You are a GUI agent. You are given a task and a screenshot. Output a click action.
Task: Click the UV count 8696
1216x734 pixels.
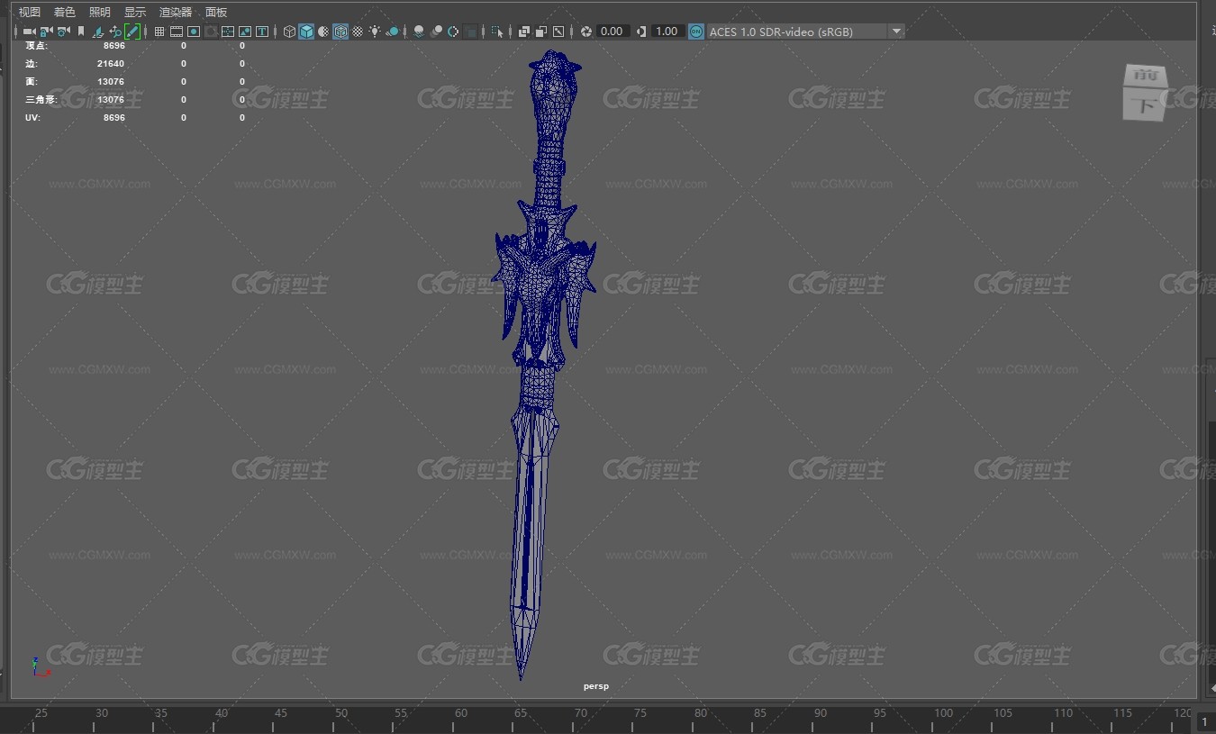pyautogui.click(x=114, y=118)
